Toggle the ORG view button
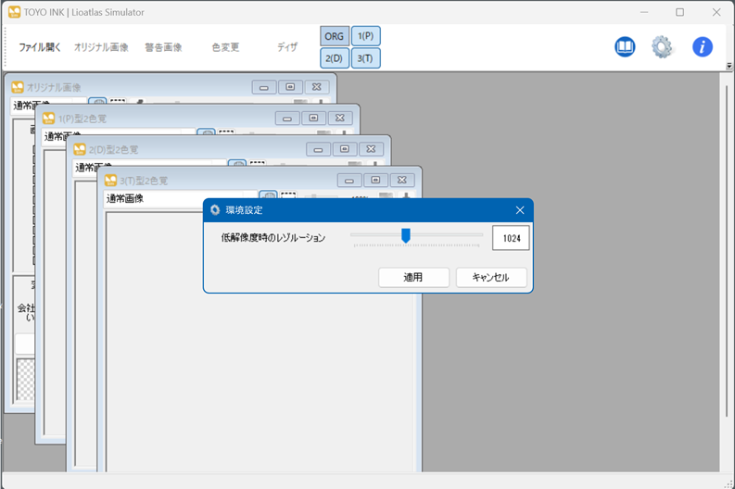 335,36
